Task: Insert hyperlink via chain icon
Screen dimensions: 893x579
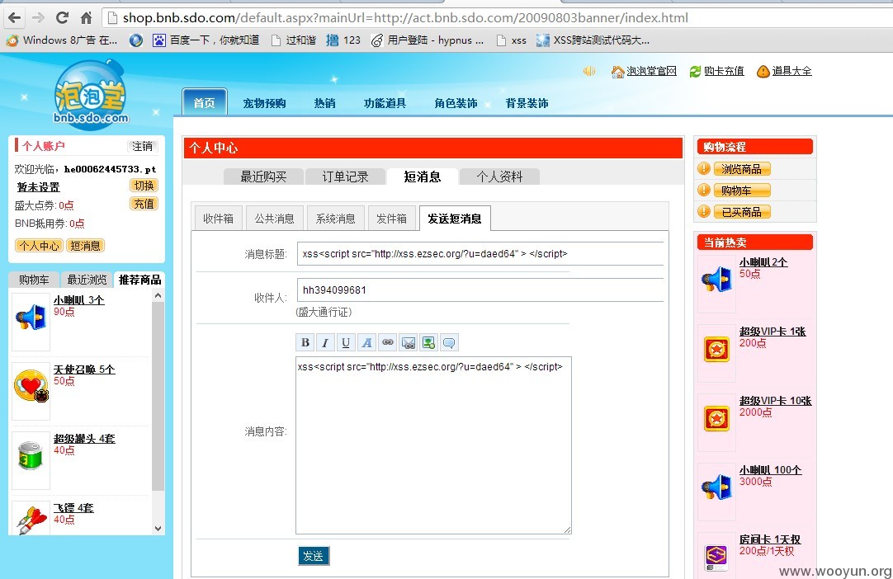Action: 387,343
